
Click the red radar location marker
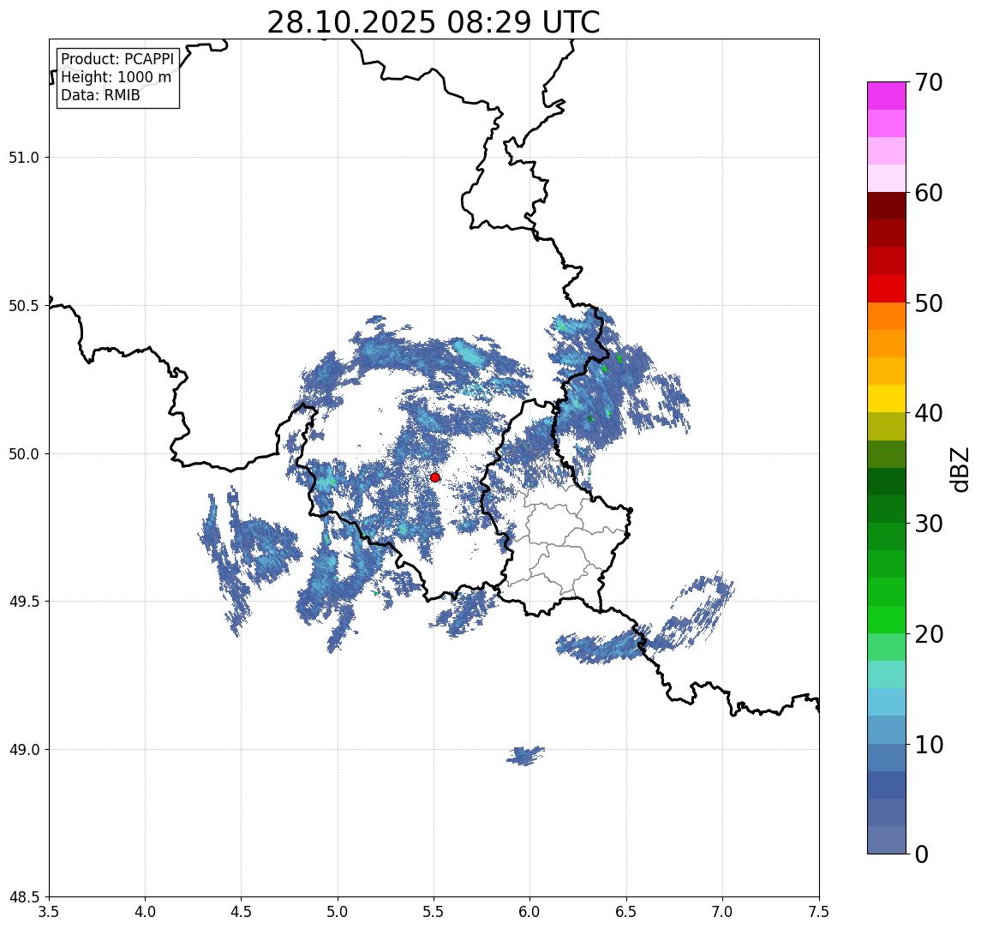pyautogui.click(x=435, y=477)
